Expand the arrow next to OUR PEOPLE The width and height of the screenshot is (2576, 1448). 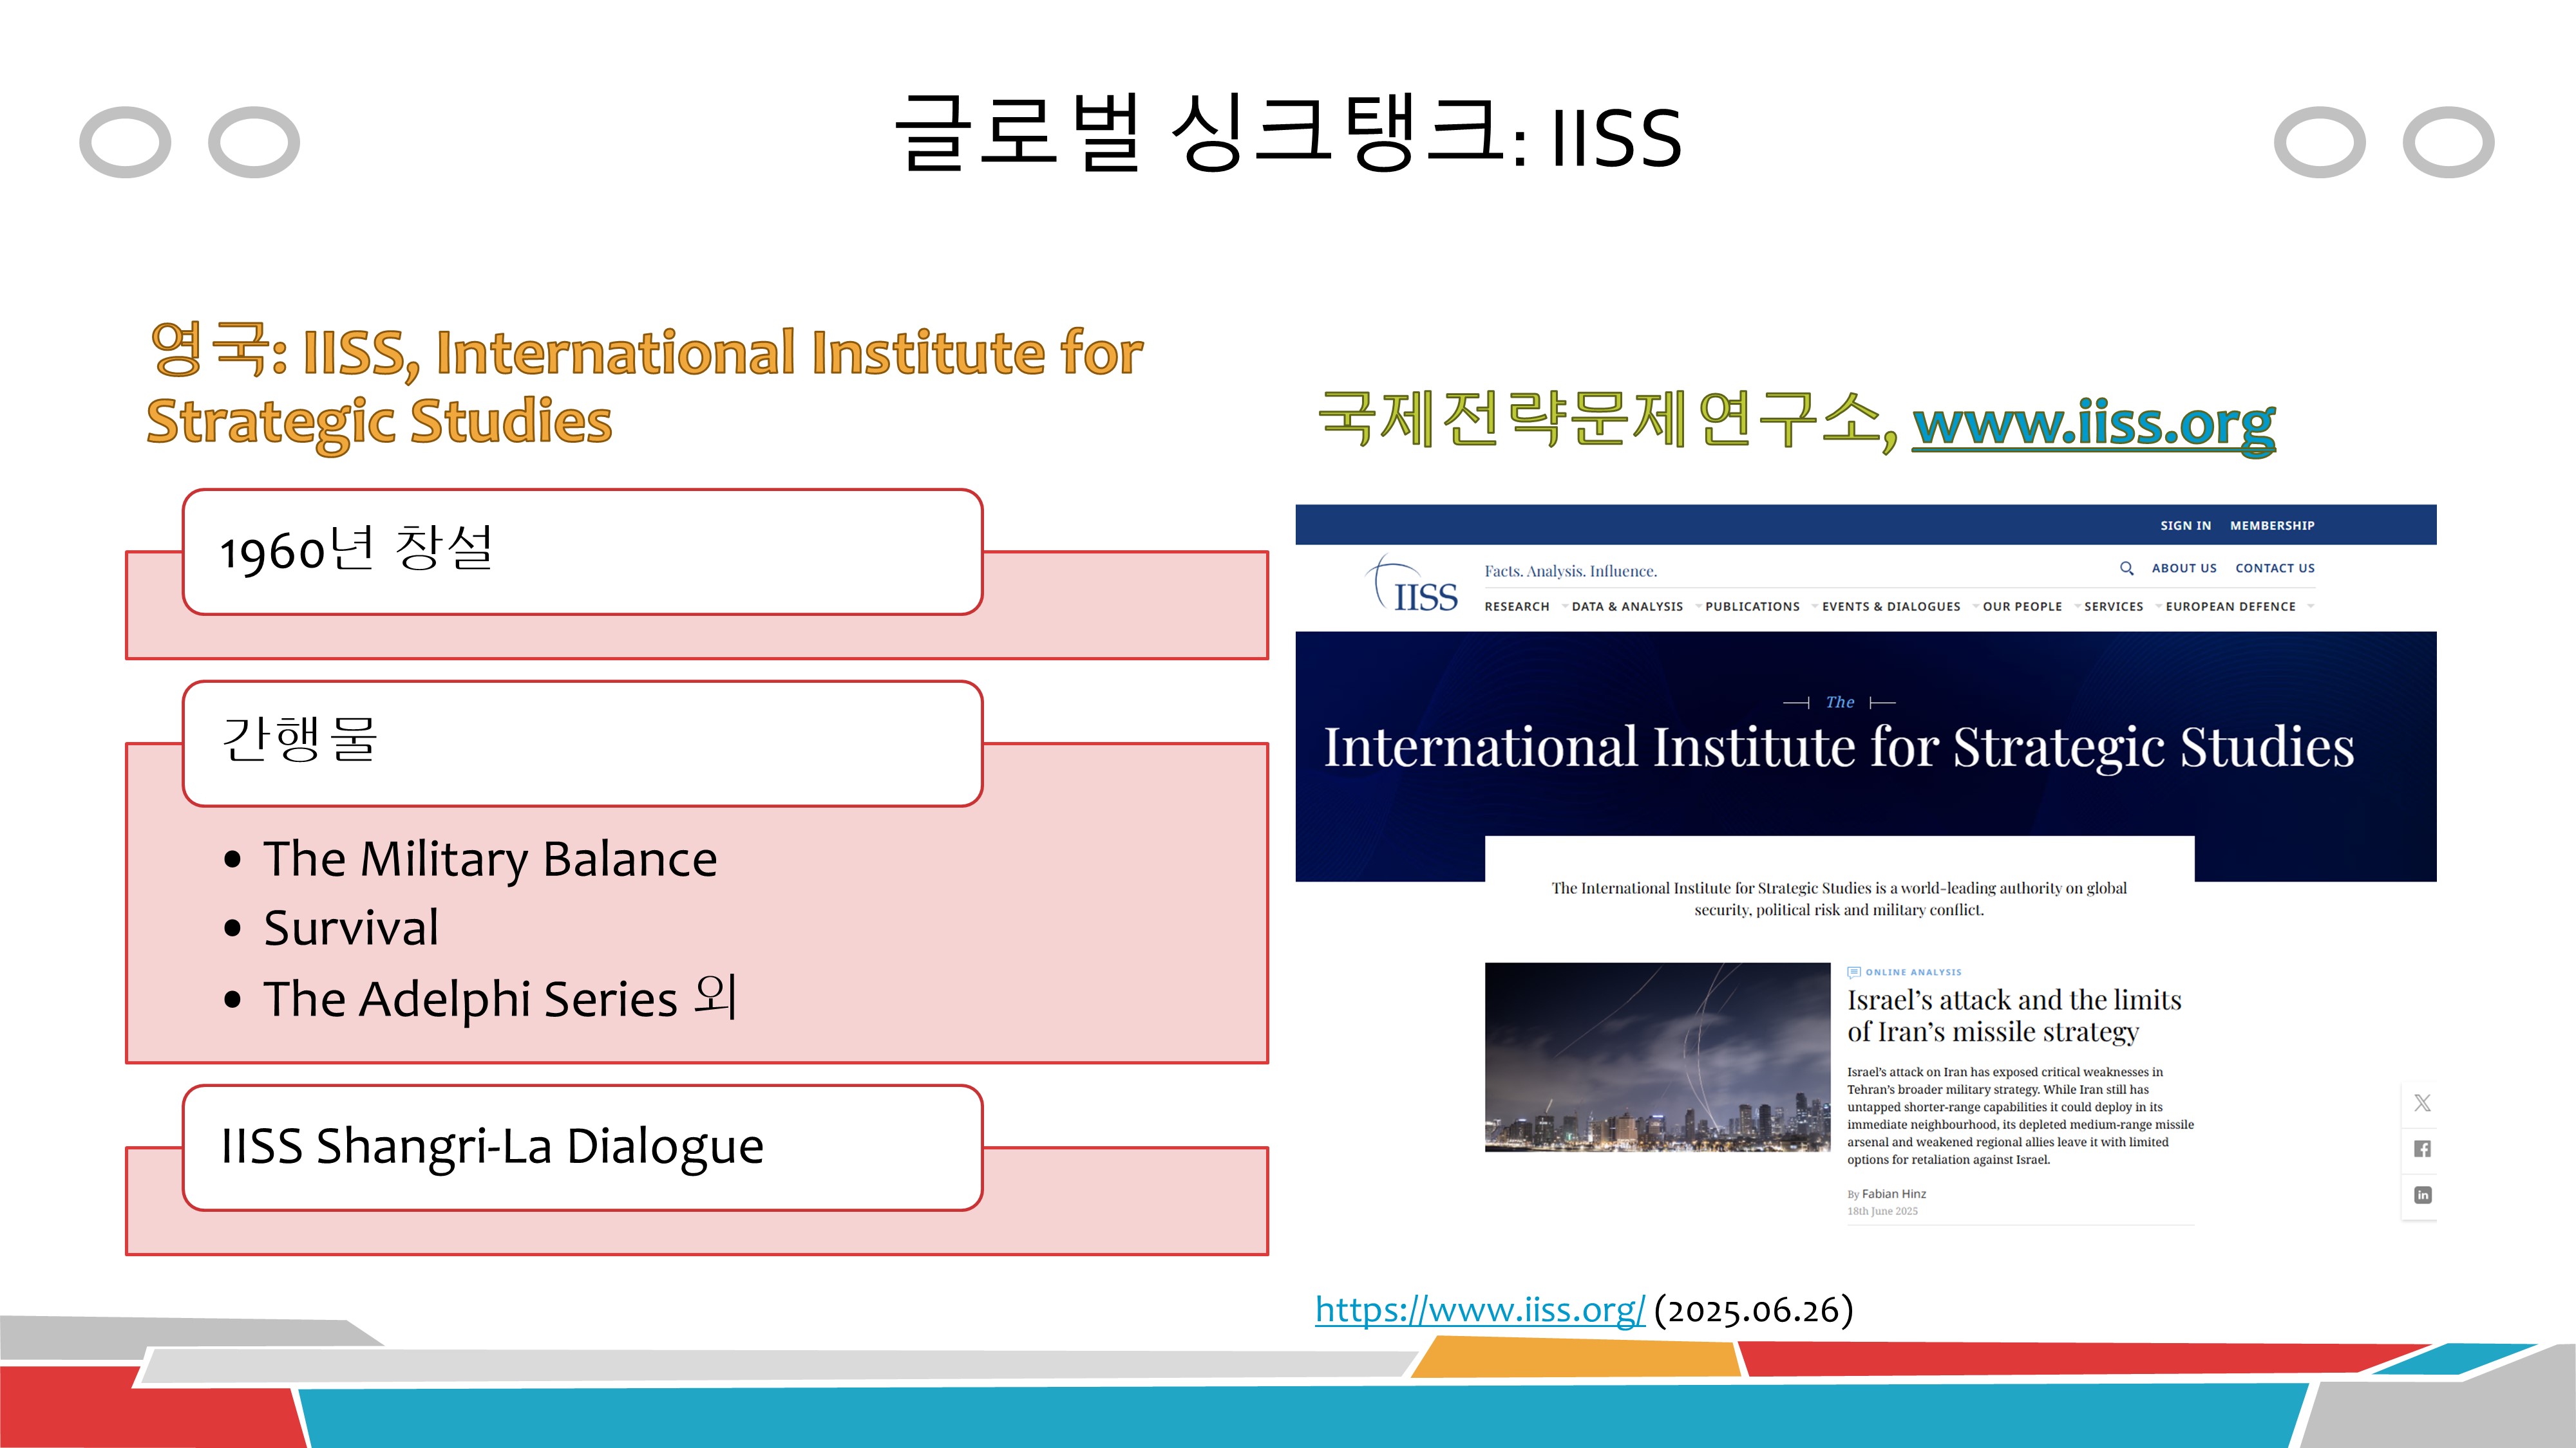(2077, 606)
